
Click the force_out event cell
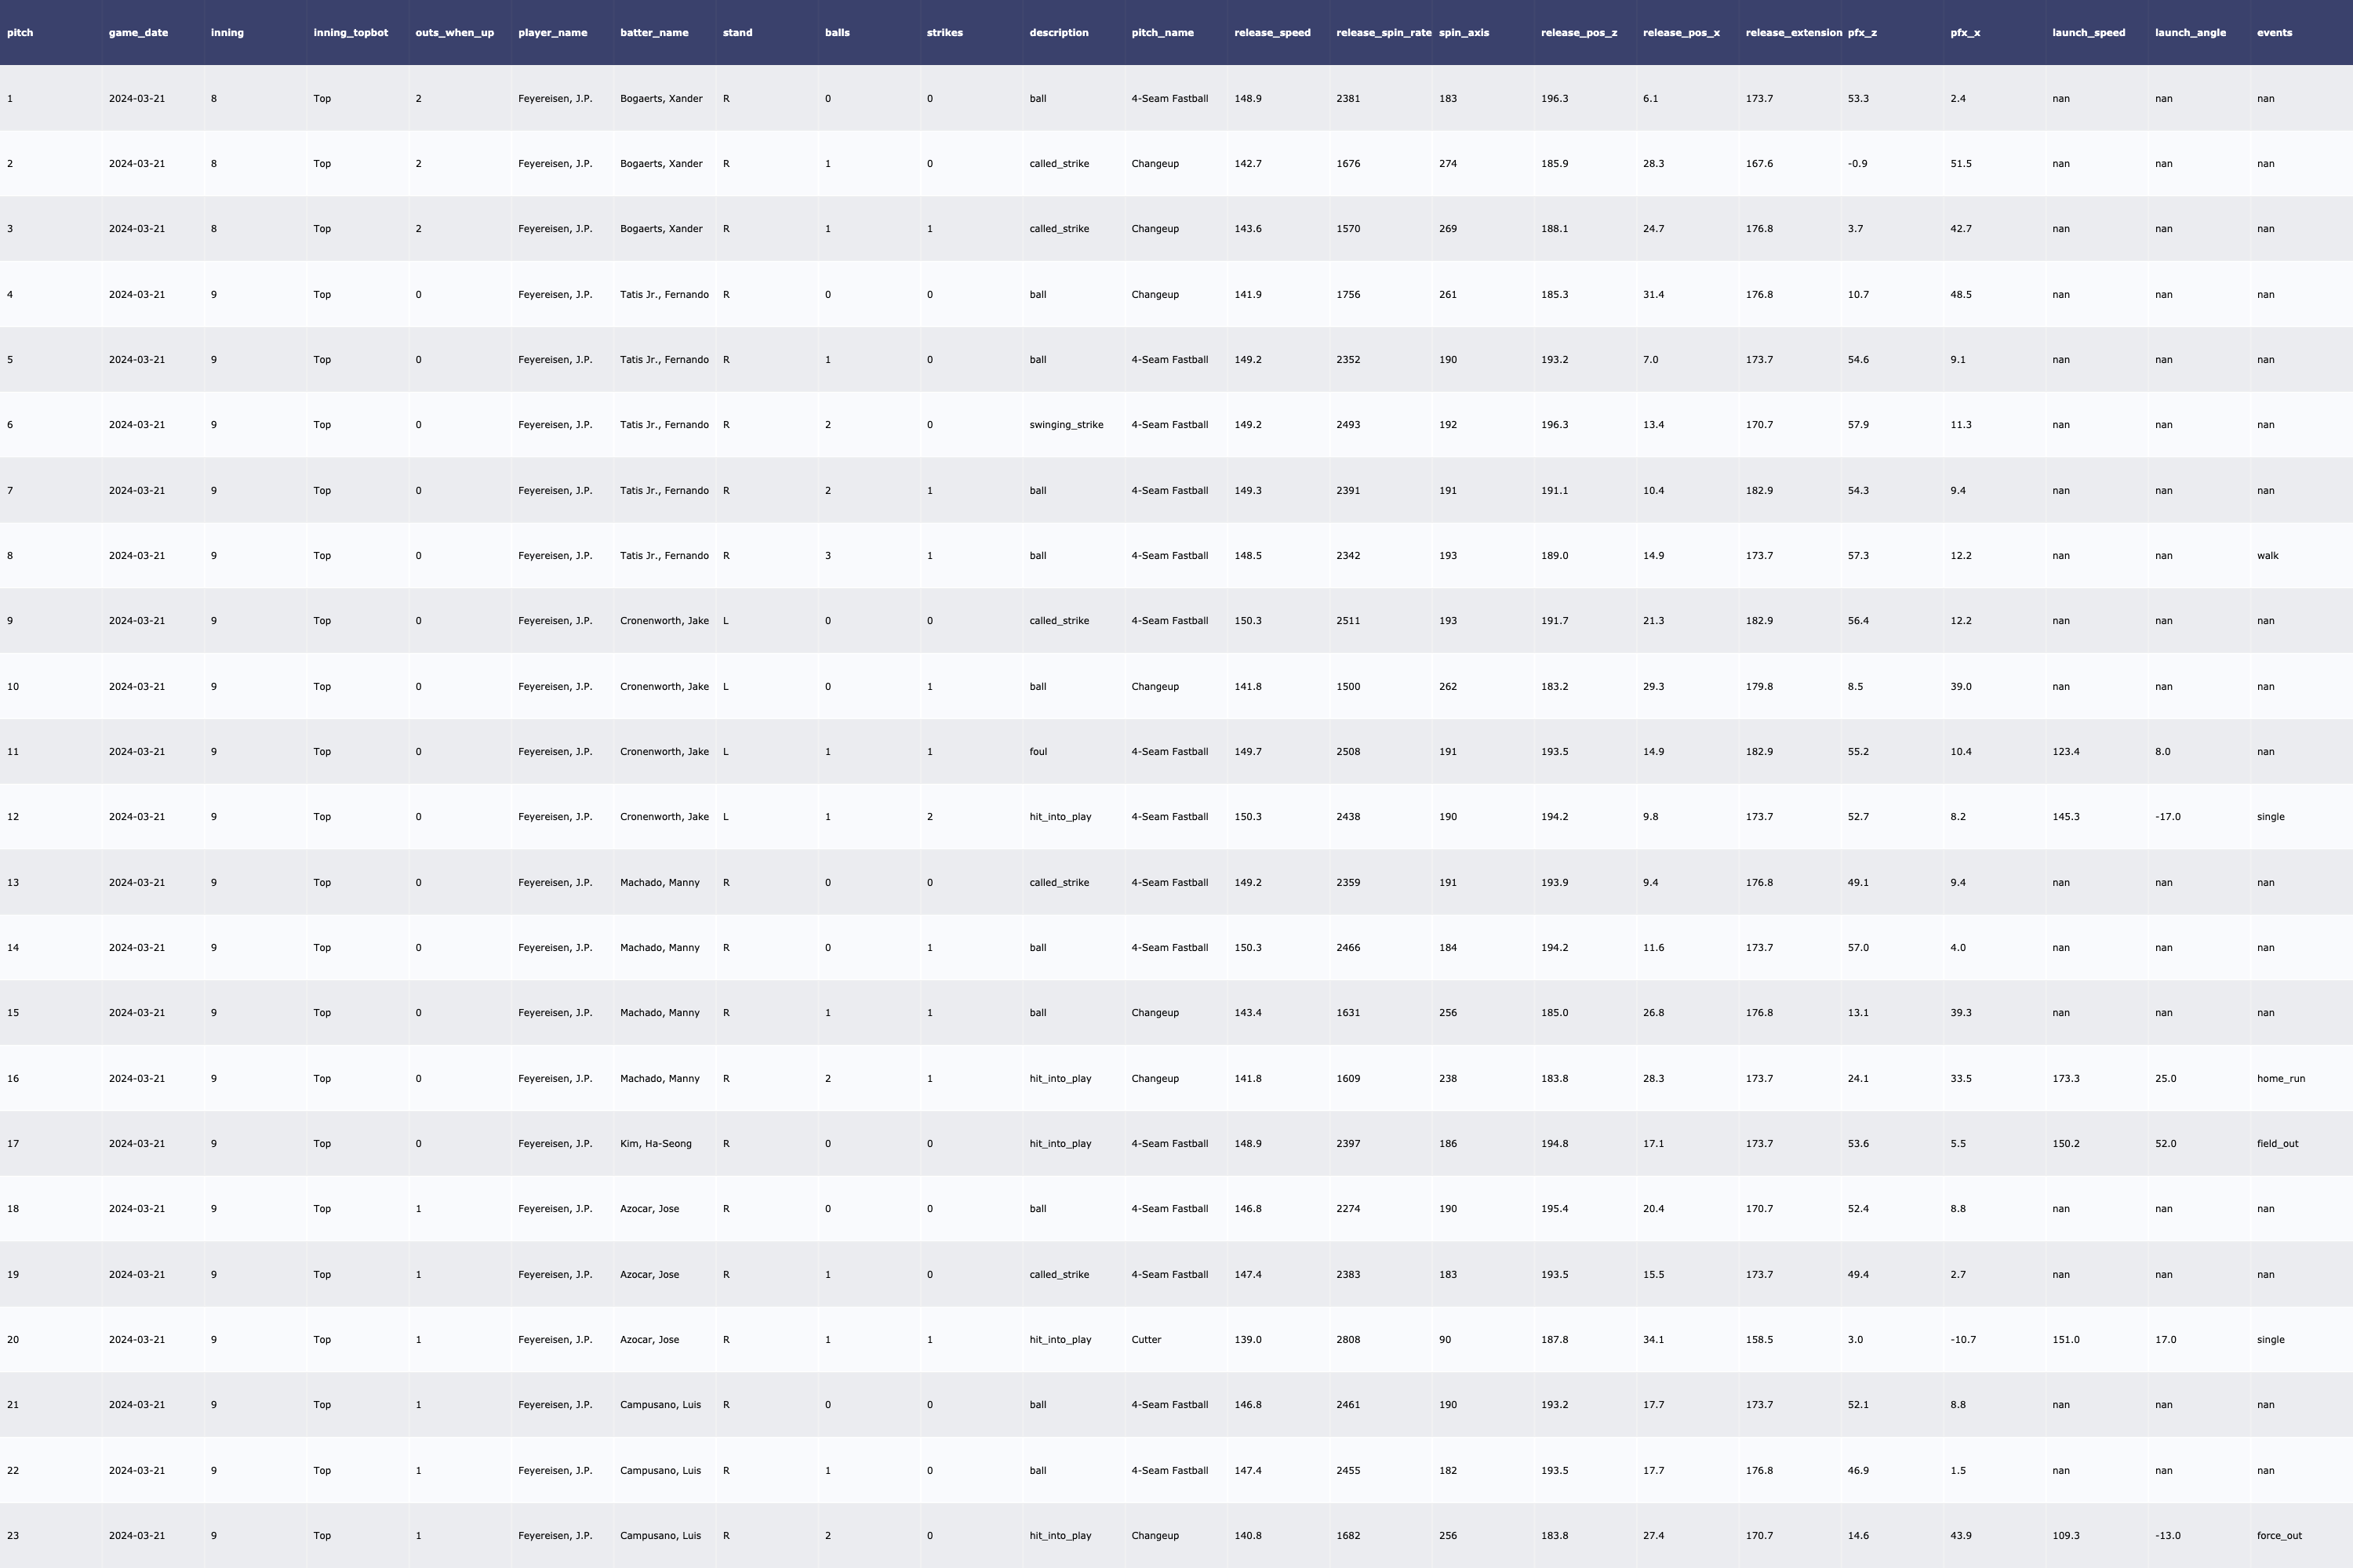click(2279, 1536)
